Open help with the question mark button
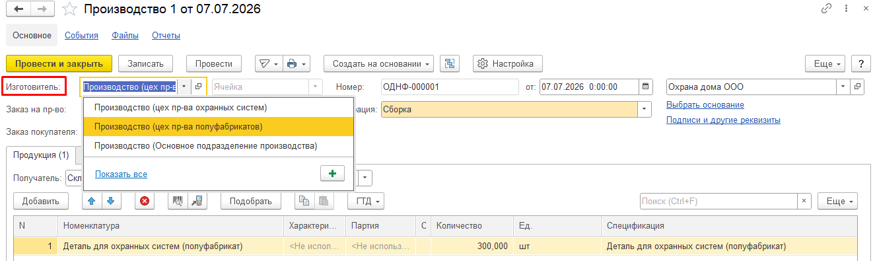The height and width of the screenshot is (261, 875). tap(860, 63)
